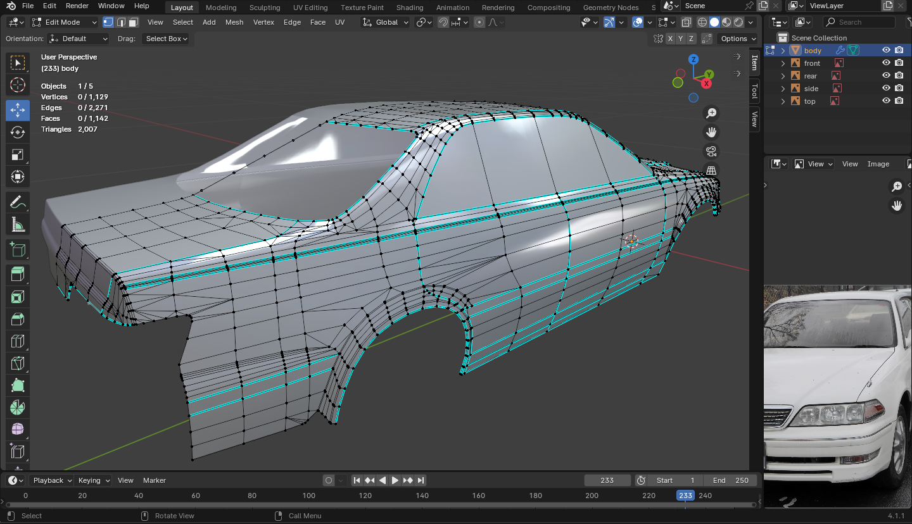Enable X axis mirror toggle
The height and width of the screenshot is (524, 912).
[670, 39]
